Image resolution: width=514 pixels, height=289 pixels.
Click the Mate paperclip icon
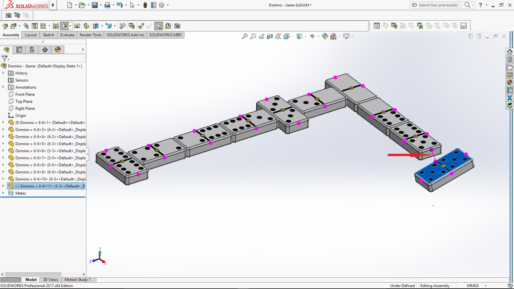[26, 26]
